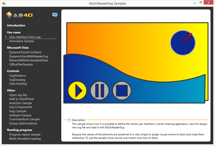The image size is (215, 146).
Task: Click the Description label
Action: coord(79,120)
